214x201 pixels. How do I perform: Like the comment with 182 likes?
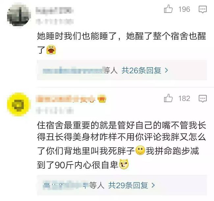[168, 98]
